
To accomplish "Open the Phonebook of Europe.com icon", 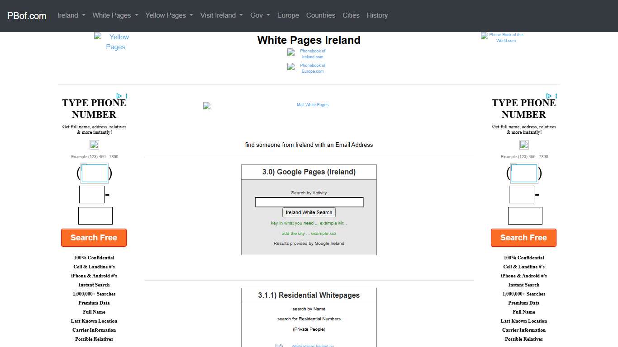I will pyautogui.click(x=291, y=66).
